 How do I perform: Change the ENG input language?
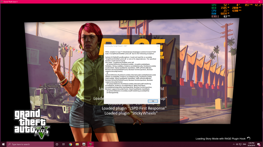(244, 144)
